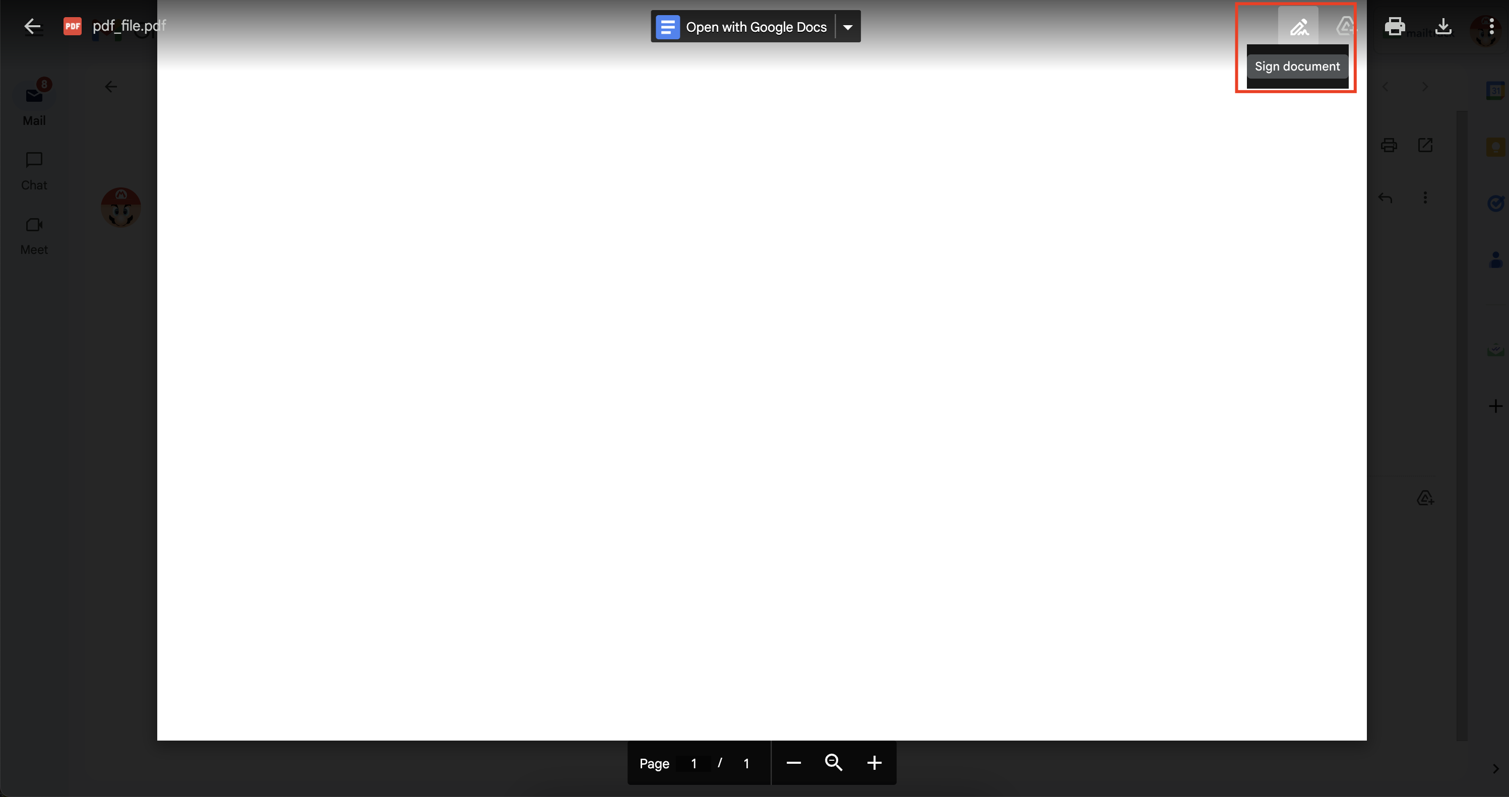Click Add to Drive icon in top bar
The width and height of the screenshot is (1509, 797).
tap(1345, 26)
